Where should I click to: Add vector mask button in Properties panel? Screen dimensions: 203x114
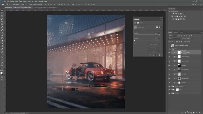click(x=159, y=27)
